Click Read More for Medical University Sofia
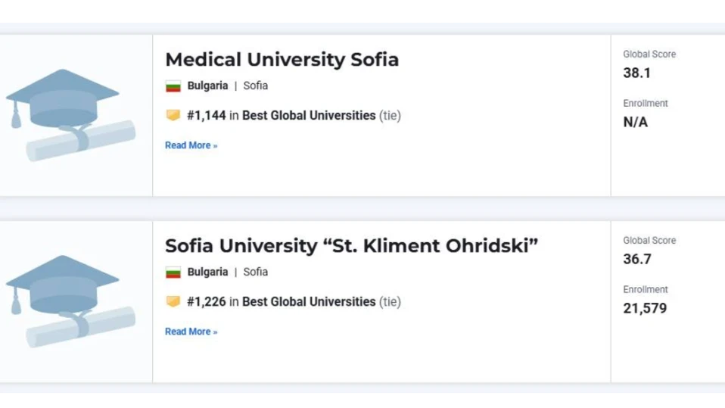Screen dimensions: 725x408 [191, 145]
